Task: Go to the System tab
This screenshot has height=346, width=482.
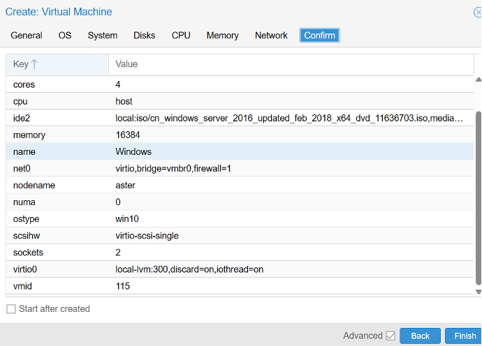Action: pos(103,36)
